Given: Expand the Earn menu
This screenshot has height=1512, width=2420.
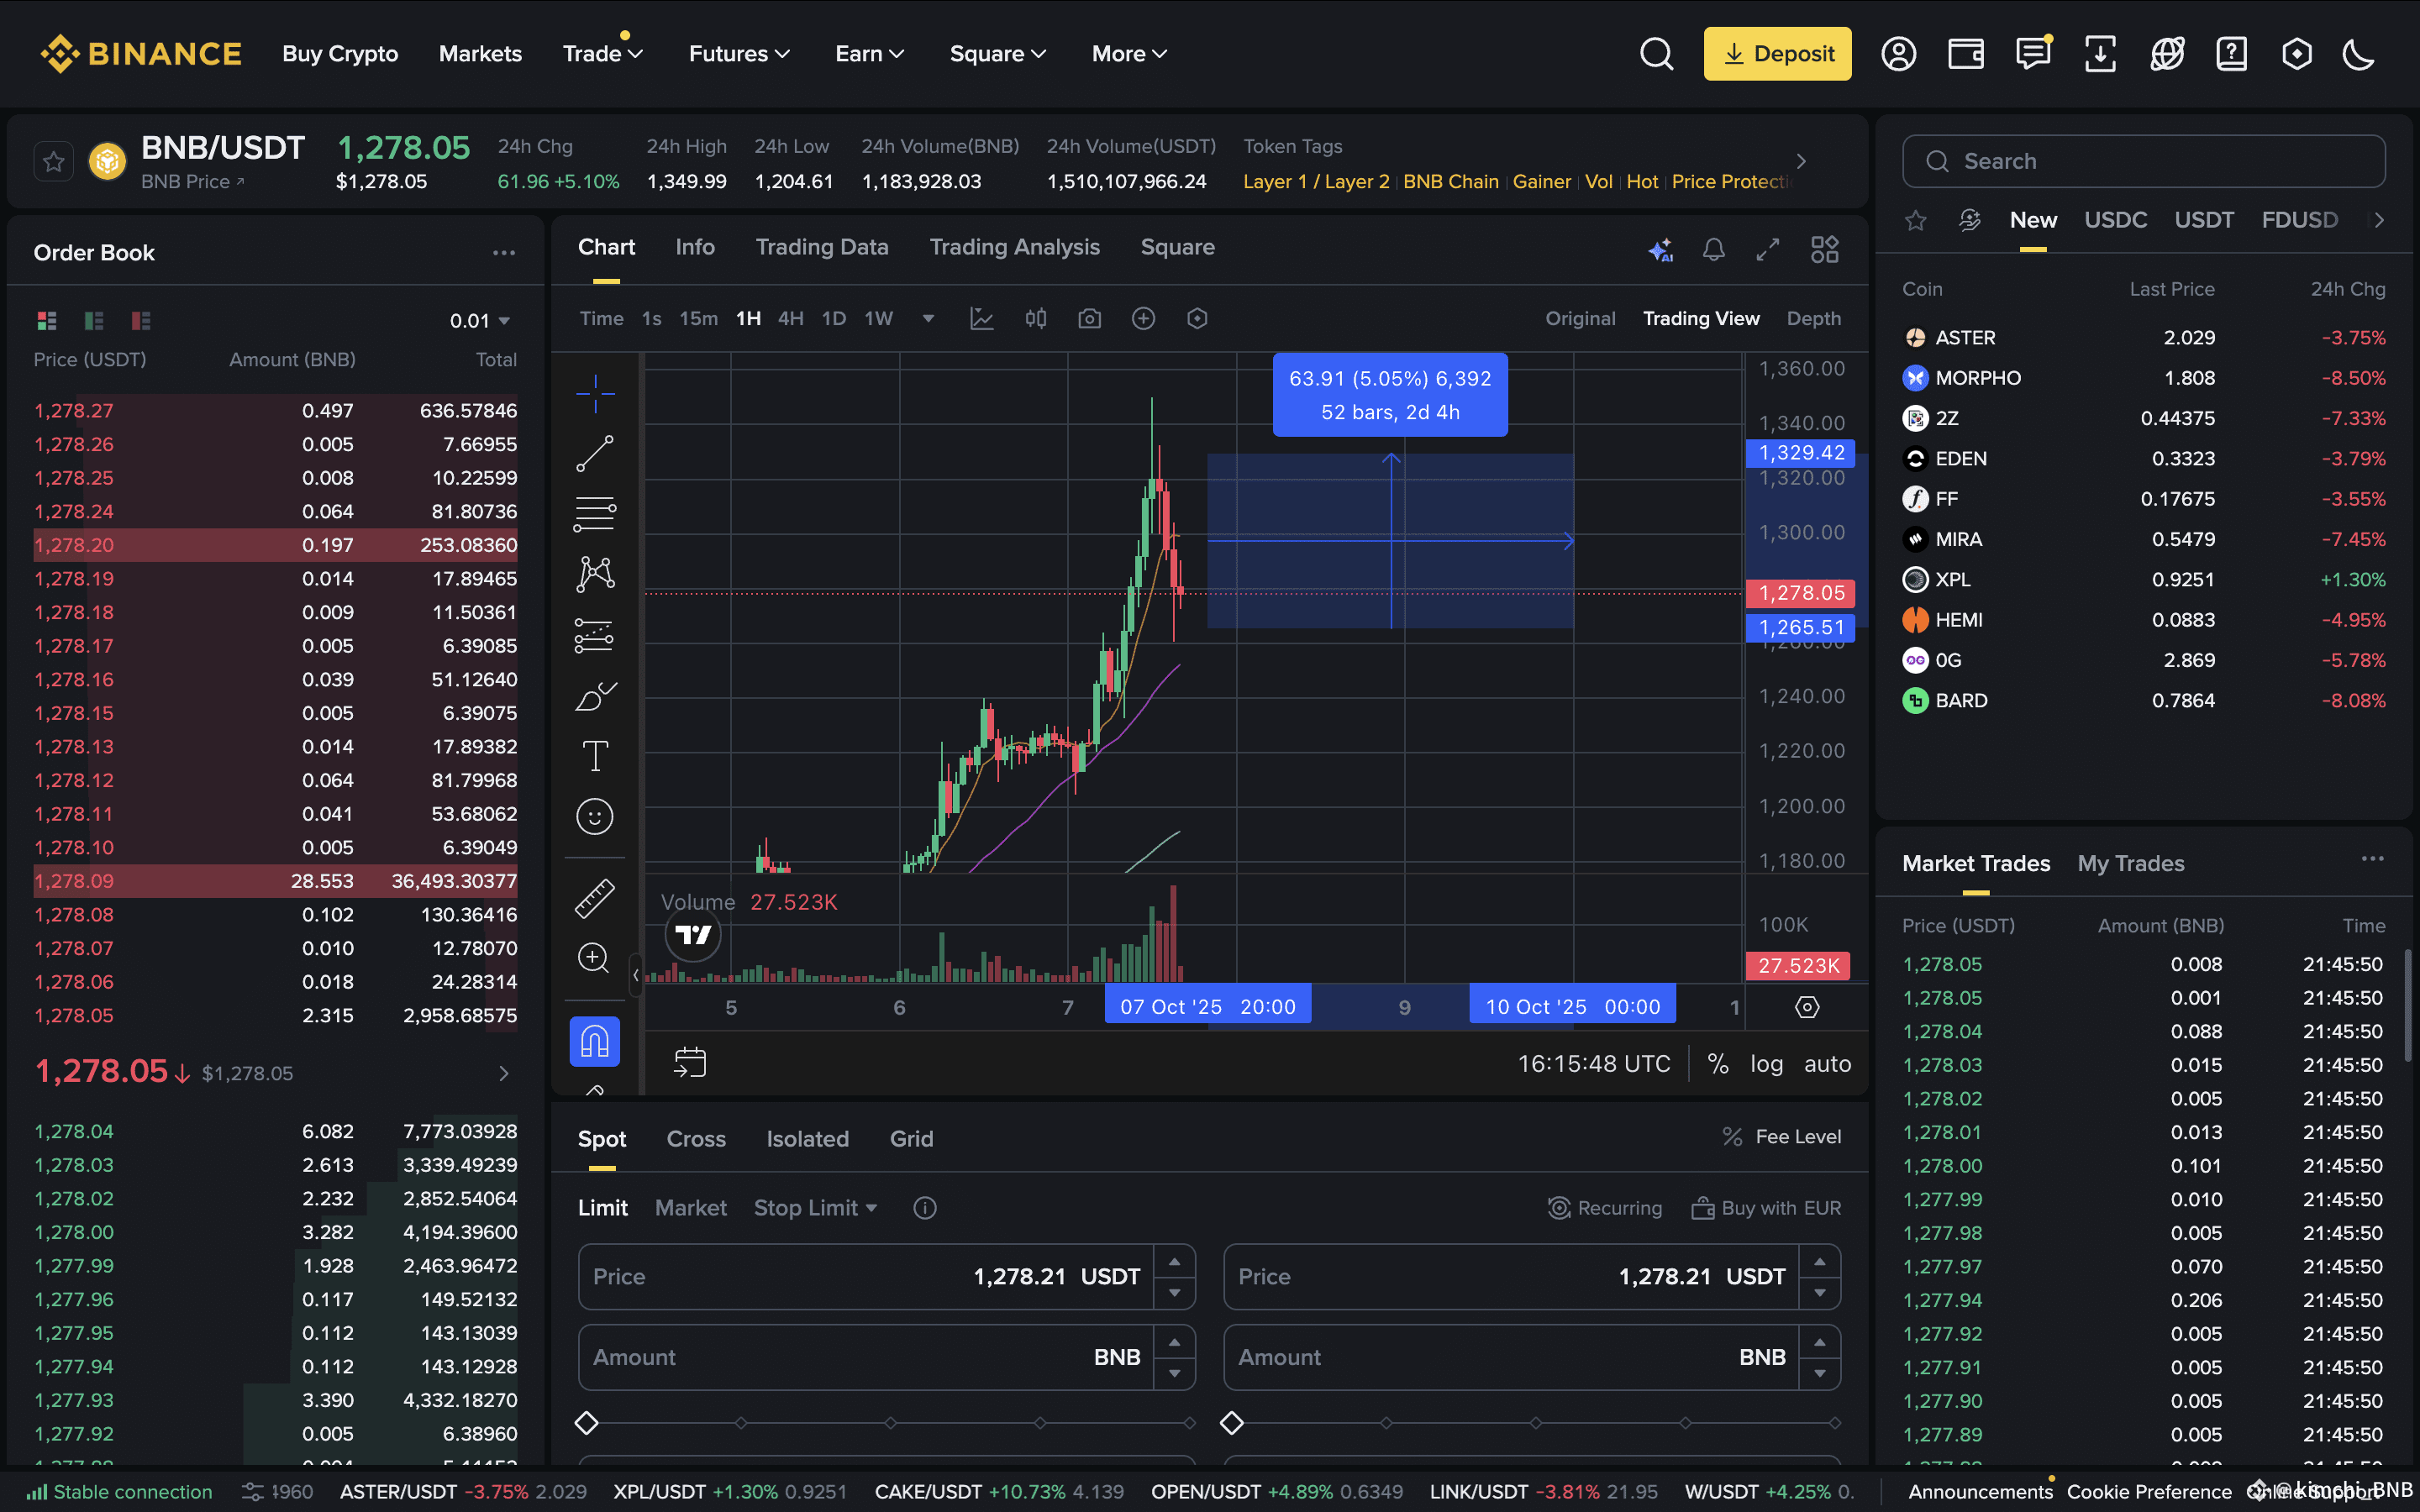Looking at the screenshot, I should click(869, 54).
